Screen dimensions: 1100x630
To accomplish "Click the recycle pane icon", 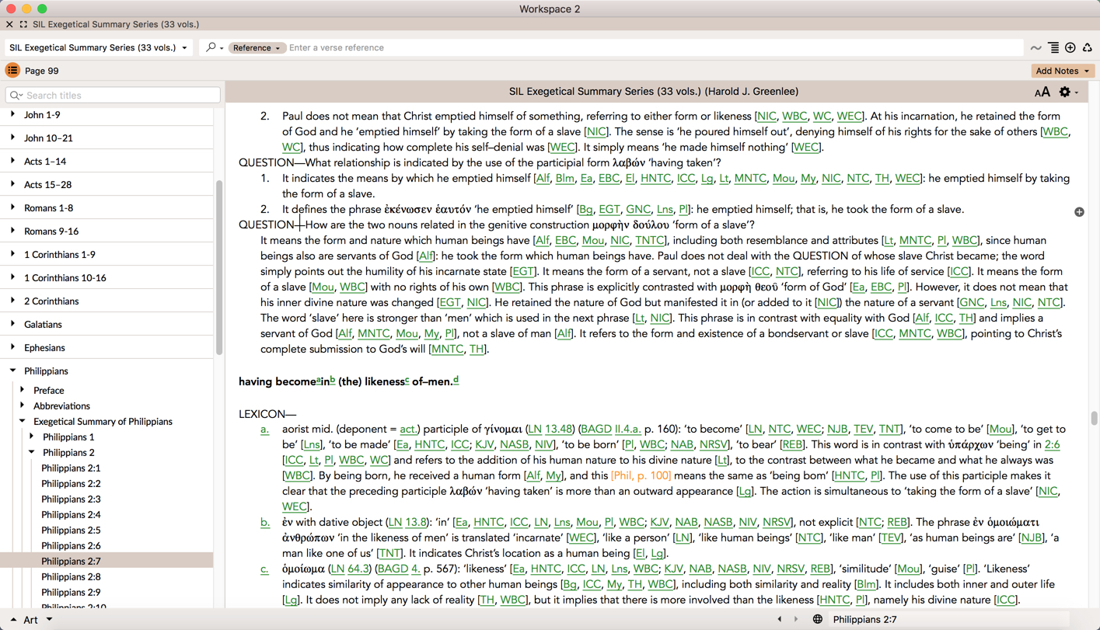I will pos(1088,48).
